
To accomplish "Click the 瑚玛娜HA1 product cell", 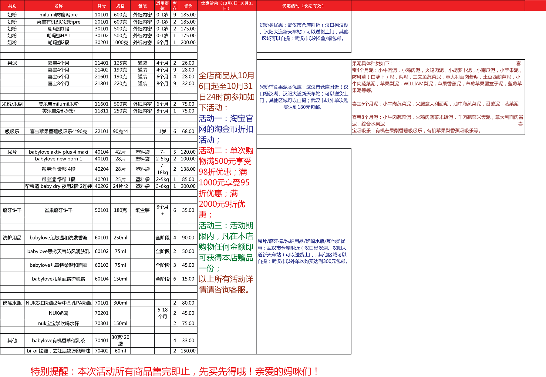I will [59, 36].
